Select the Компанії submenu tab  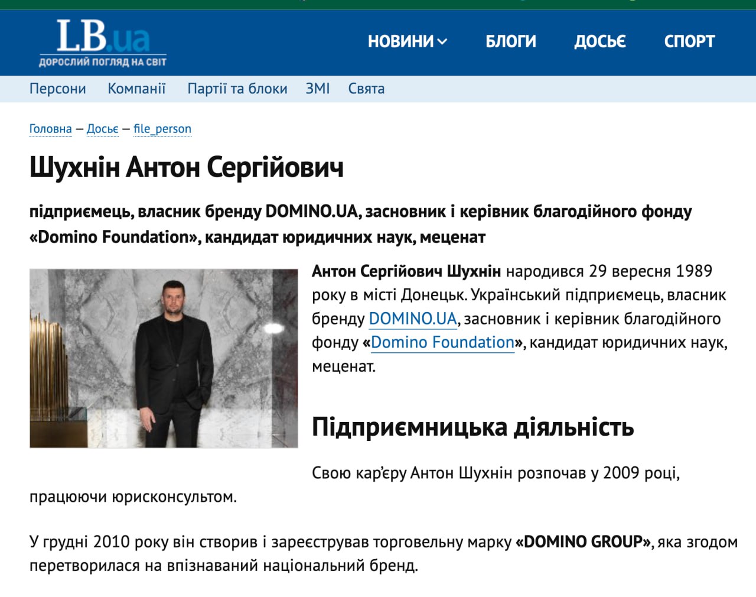136,89
